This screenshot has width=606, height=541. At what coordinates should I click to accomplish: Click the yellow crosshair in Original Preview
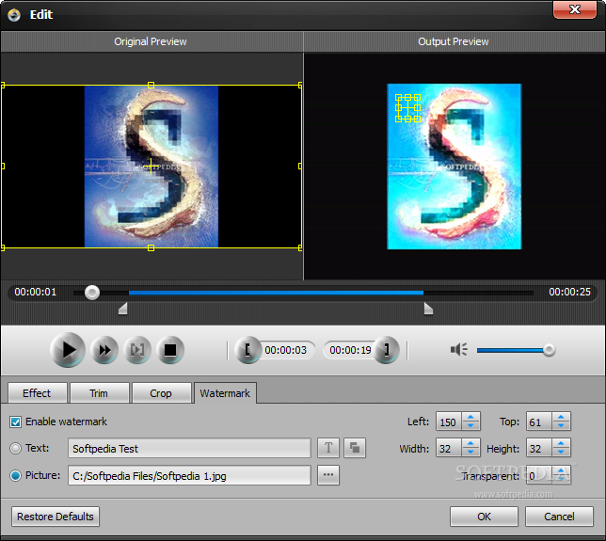(151, 167)
